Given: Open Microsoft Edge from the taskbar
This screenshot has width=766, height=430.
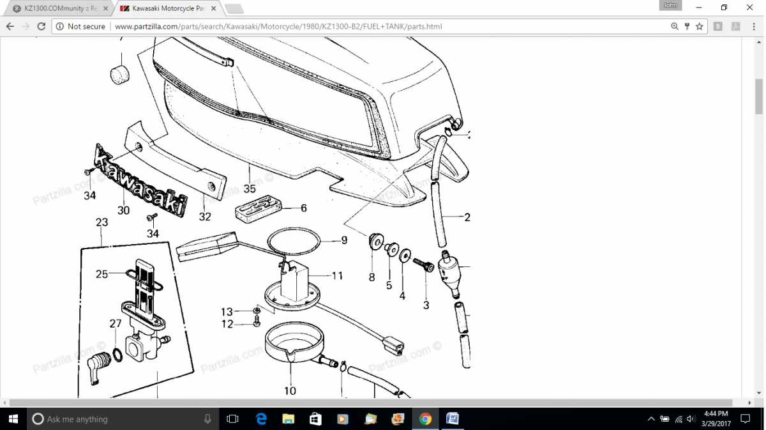Looking at the screenshot, I should [x=261, y=419].
